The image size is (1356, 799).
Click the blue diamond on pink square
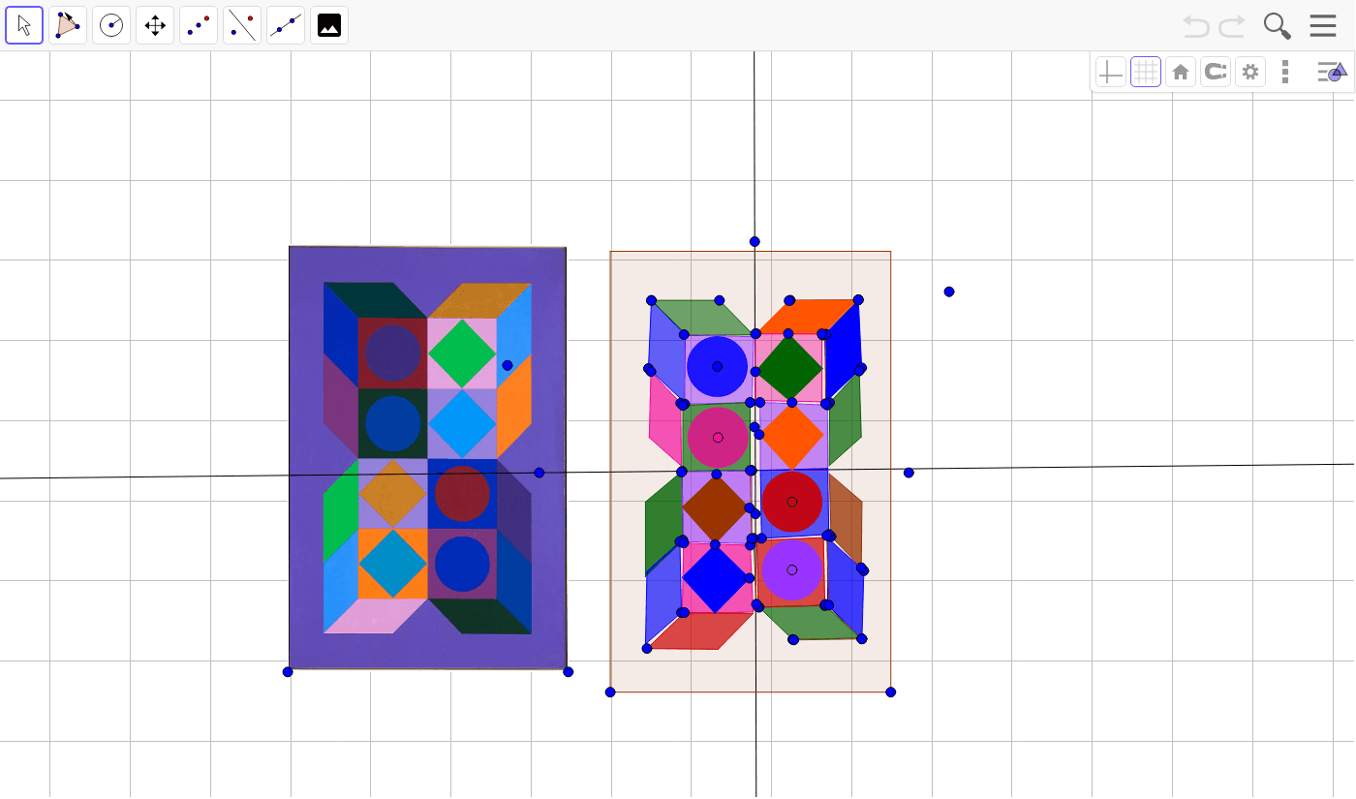715,579
